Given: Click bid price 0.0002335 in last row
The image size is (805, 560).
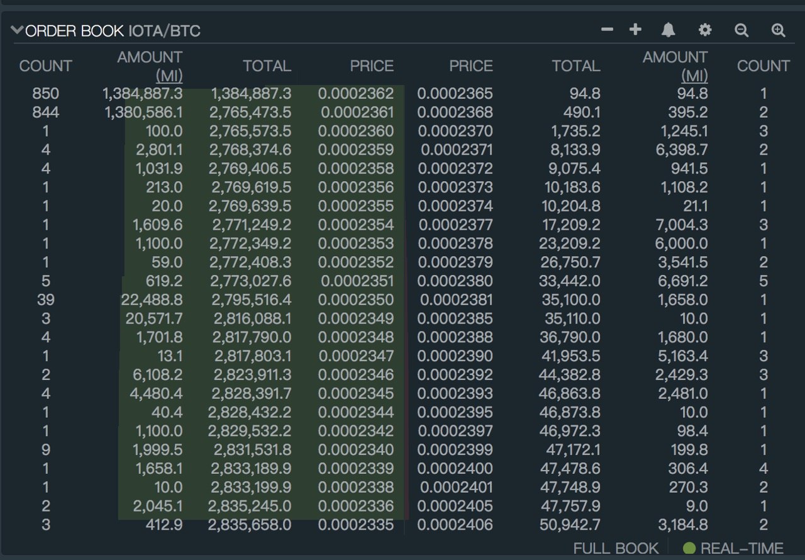Looking at the screenshot, I should (x=356, y=525).
